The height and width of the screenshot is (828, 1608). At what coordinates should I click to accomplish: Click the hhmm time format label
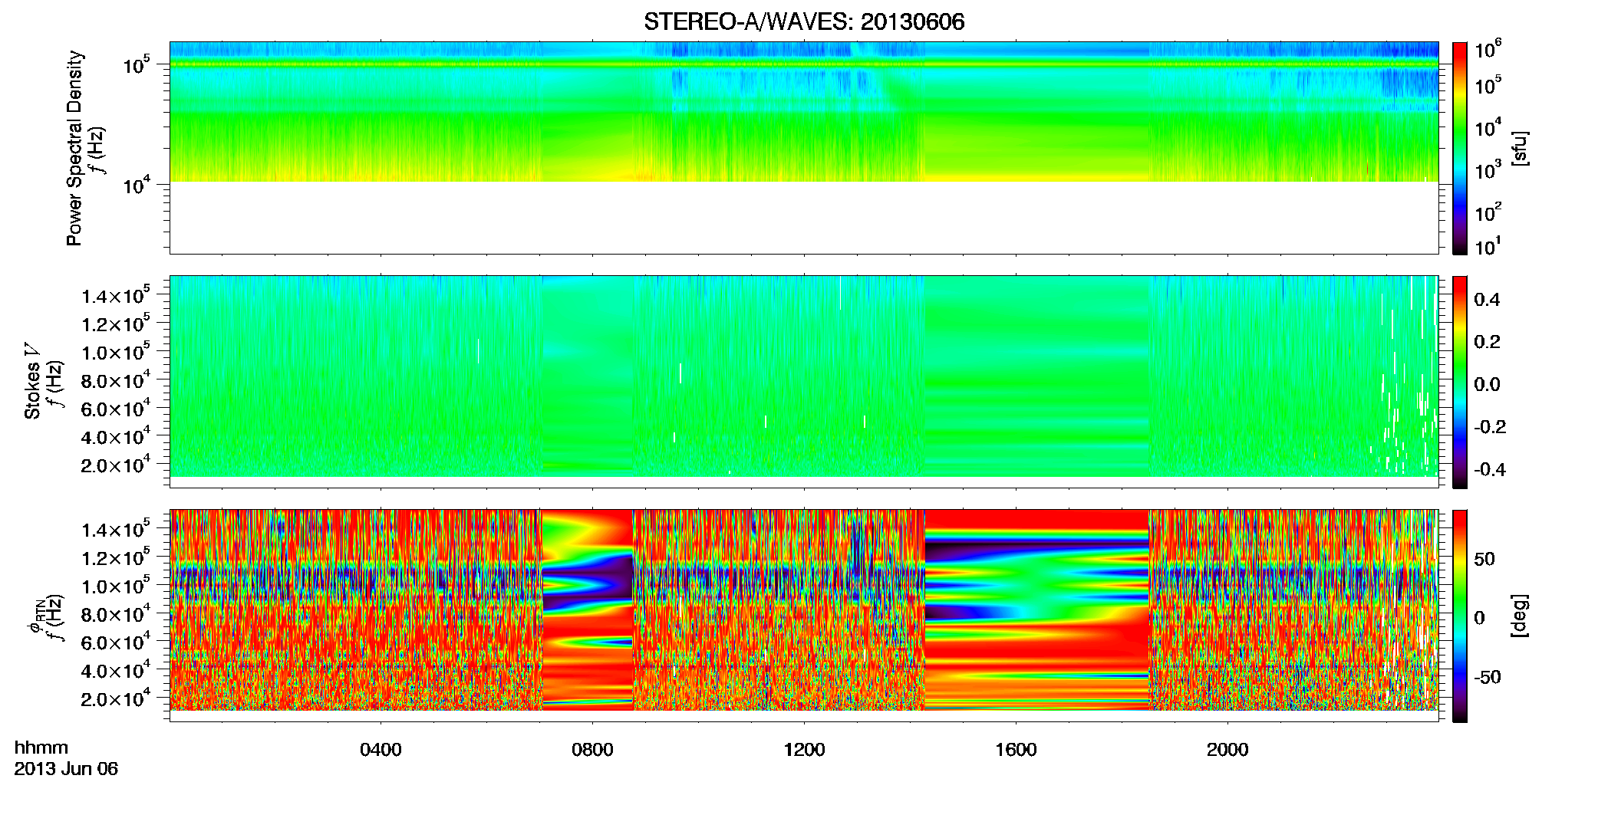point(41,747)
